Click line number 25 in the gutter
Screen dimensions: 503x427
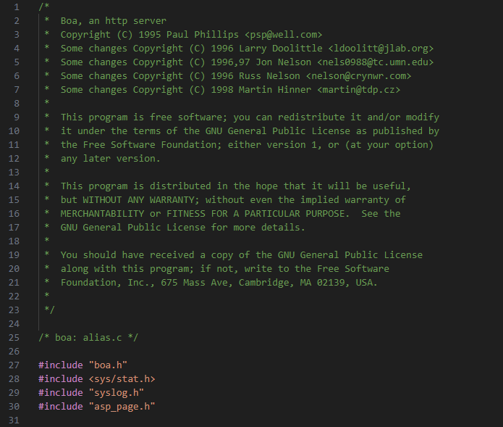click(14, 338)
